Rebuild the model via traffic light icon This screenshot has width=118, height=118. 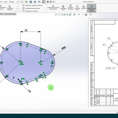48,2
